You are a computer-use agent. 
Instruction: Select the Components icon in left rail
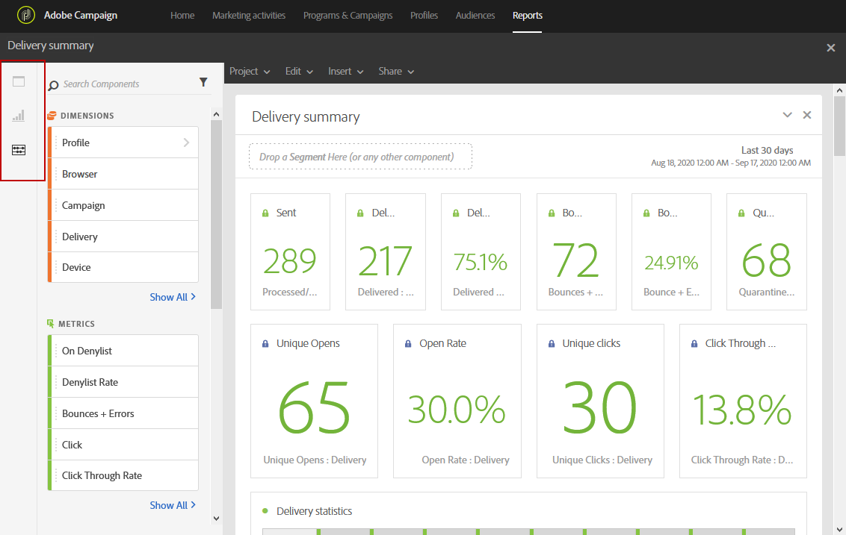(19, 150)
